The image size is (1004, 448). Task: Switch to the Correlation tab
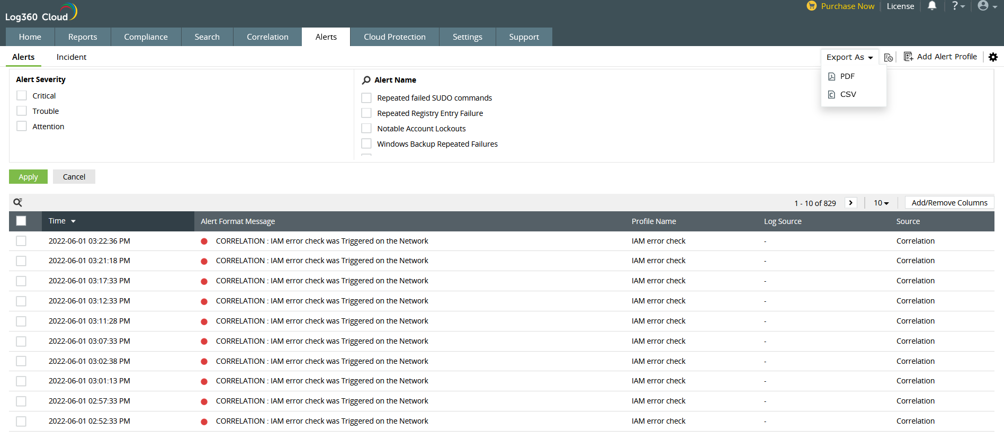click(267, 37)
